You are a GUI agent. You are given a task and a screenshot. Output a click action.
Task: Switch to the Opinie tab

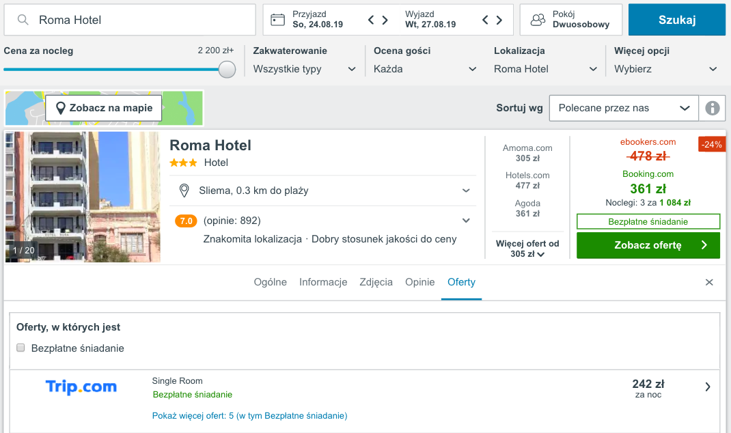tap(419, 282)
